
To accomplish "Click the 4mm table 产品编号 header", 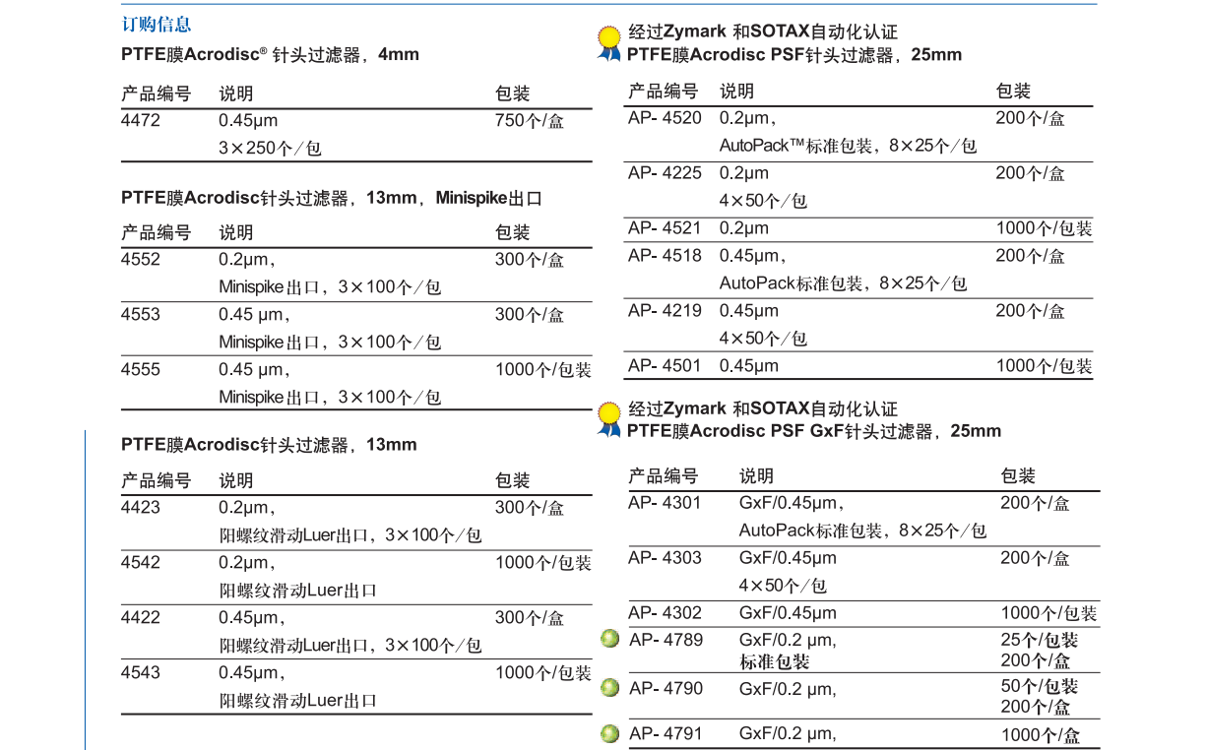I will pos(156,94).
